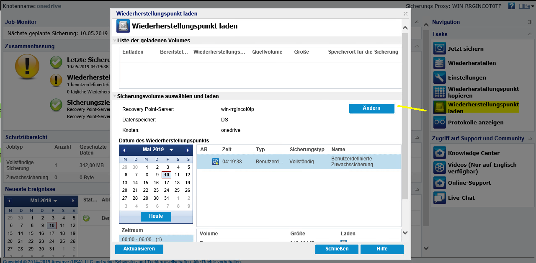Open Einstellungen task
Image resolution: width=536 pixels, height=263 pixels.
[x=467, y=78]
